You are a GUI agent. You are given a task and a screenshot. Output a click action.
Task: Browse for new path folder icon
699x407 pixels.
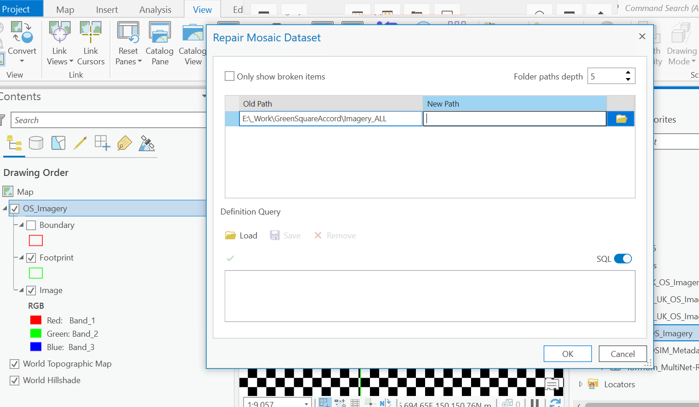621,119
